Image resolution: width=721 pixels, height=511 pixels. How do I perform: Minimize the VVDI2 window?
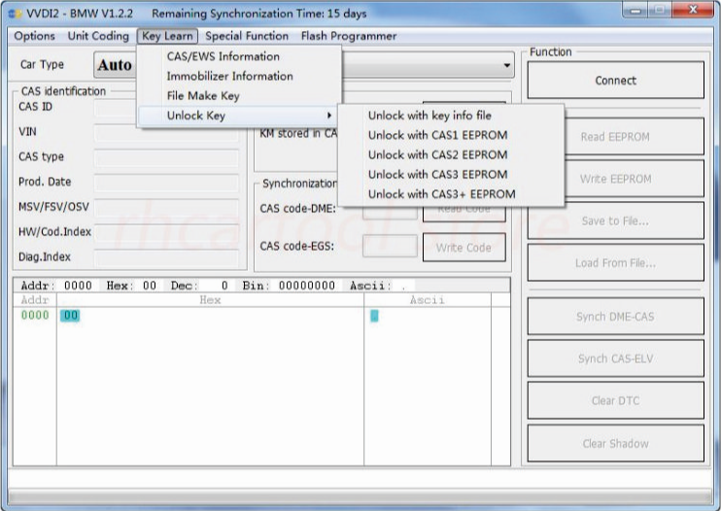coord(635,10)
